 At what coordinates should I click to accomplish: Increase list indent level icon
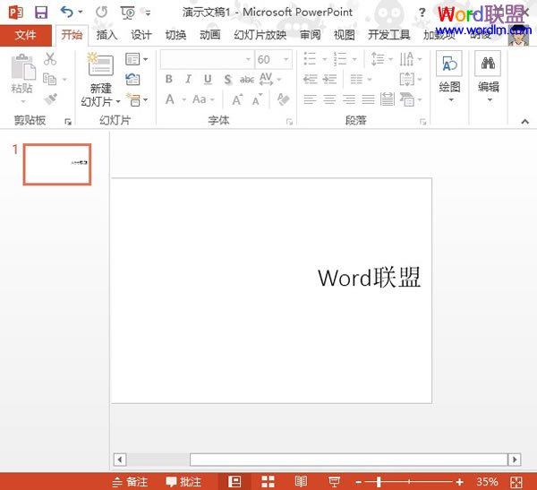click(329, 79)
